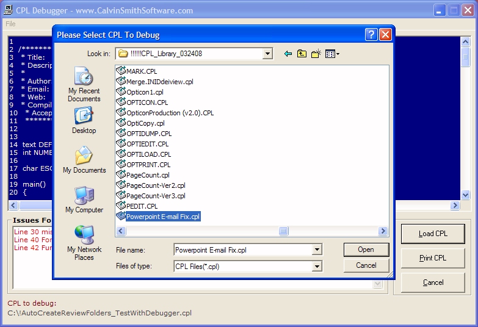Click the PageCount.cpl file icon

(x=121, y=174)
